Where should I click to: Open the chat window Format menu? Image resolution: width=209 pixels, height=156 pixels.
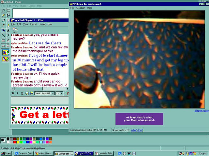(x=42, y=24)
